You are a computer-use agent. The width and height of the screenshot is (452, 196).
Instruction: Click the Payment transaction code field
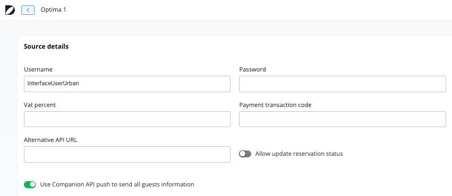click(x=343, y=119)
